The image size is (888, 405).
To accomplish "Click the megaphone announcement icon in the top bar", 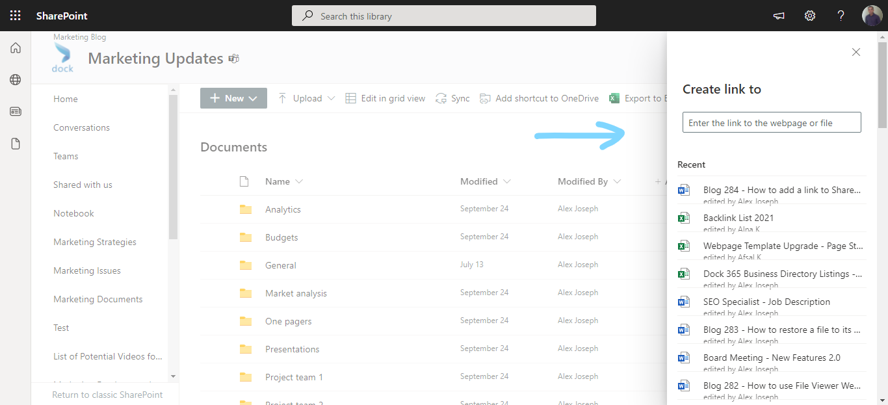I will click(x=778, y=15).
